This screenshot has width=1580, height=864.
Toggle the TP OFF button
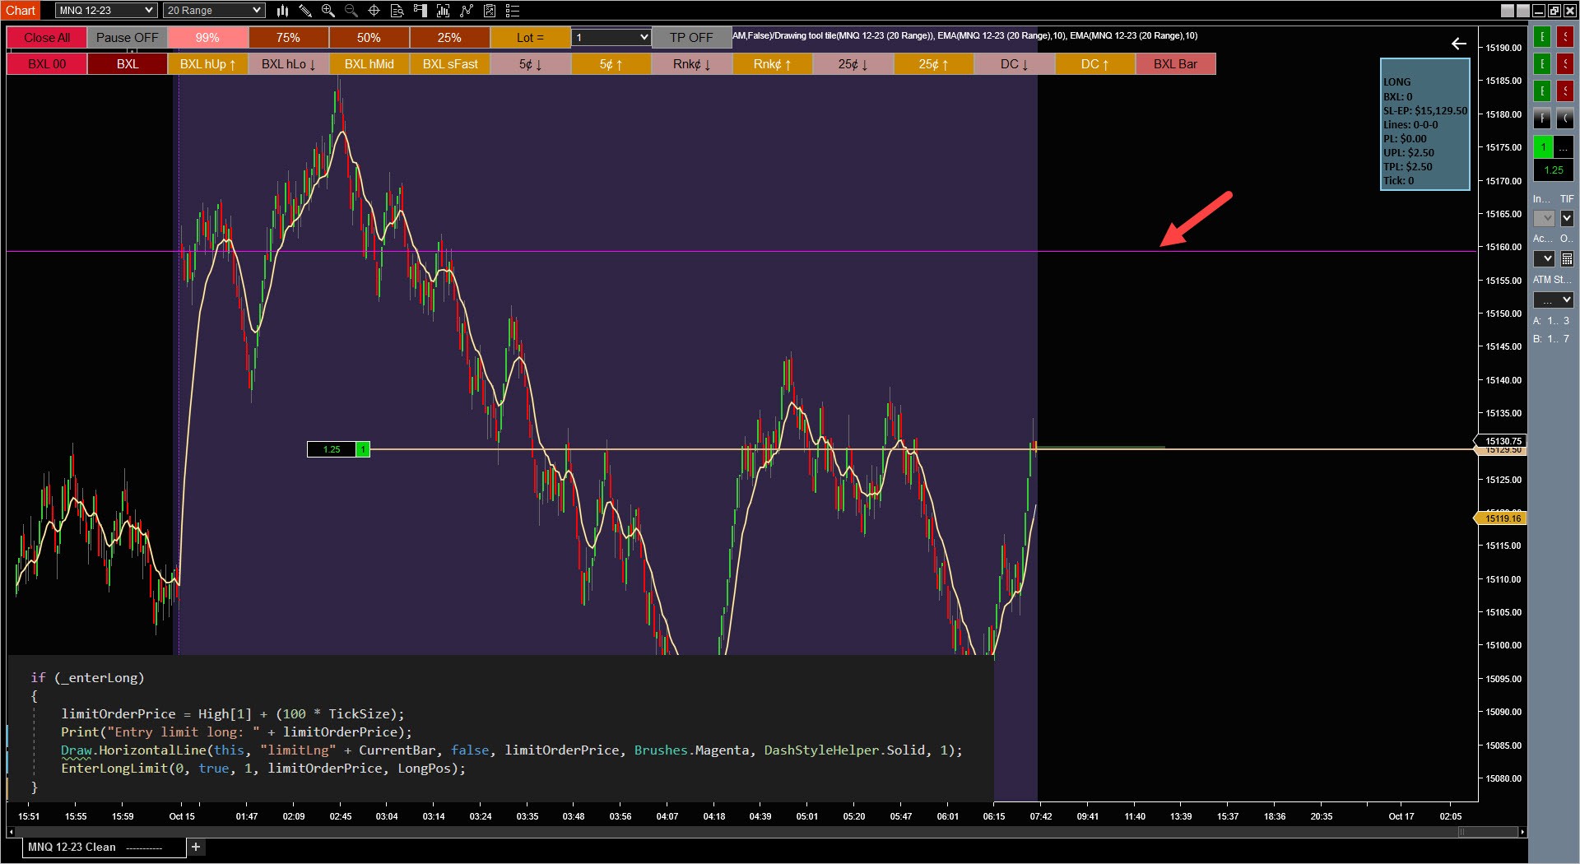click(691, 38)
